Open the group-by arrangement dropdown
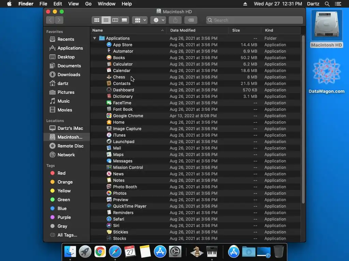349x261 pixels. [140, 20]
